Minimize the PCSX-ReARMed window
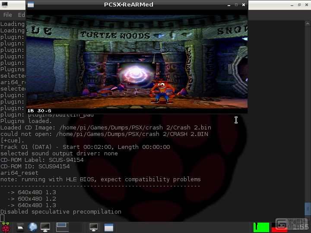The image size is (311, 233). click(x=229, y=5)
